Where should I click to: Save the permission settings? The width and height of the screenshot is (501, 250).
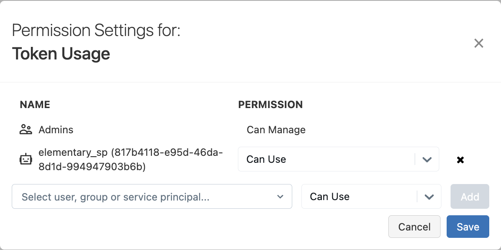click(x=468, y=227)
